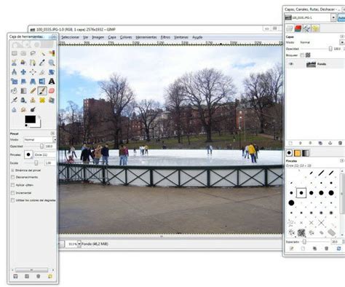The height and width of the screenshot is (287, 345).
Task: Select the Fuzzy Select wand tool
Action: click(42, 53)
